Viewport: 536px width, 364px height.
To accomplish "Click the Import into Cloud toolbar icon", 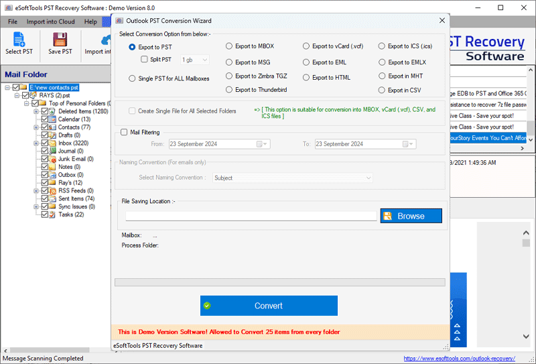I will point(106,40).
